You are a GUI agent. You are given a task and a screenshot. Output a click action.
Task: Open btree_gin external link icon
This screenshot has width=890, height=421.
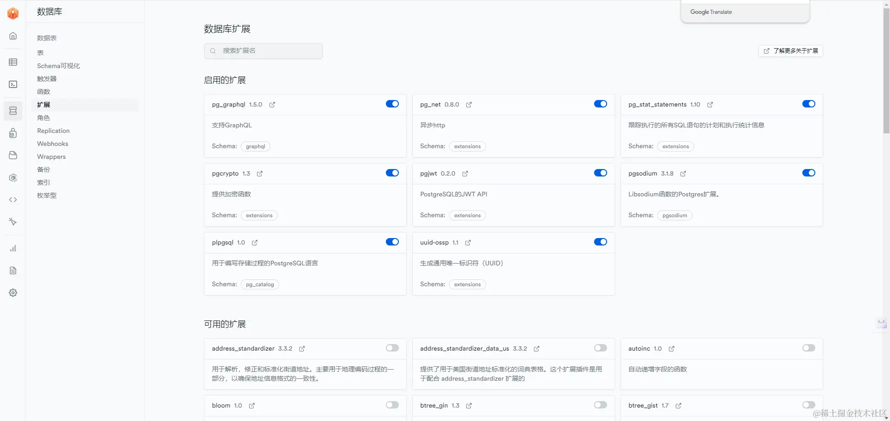tap(469, 406)
